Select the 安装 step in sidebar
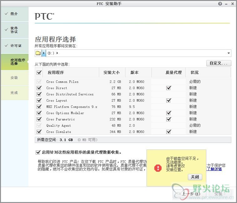This screenshot has width=237, height=203. (15, 78)
